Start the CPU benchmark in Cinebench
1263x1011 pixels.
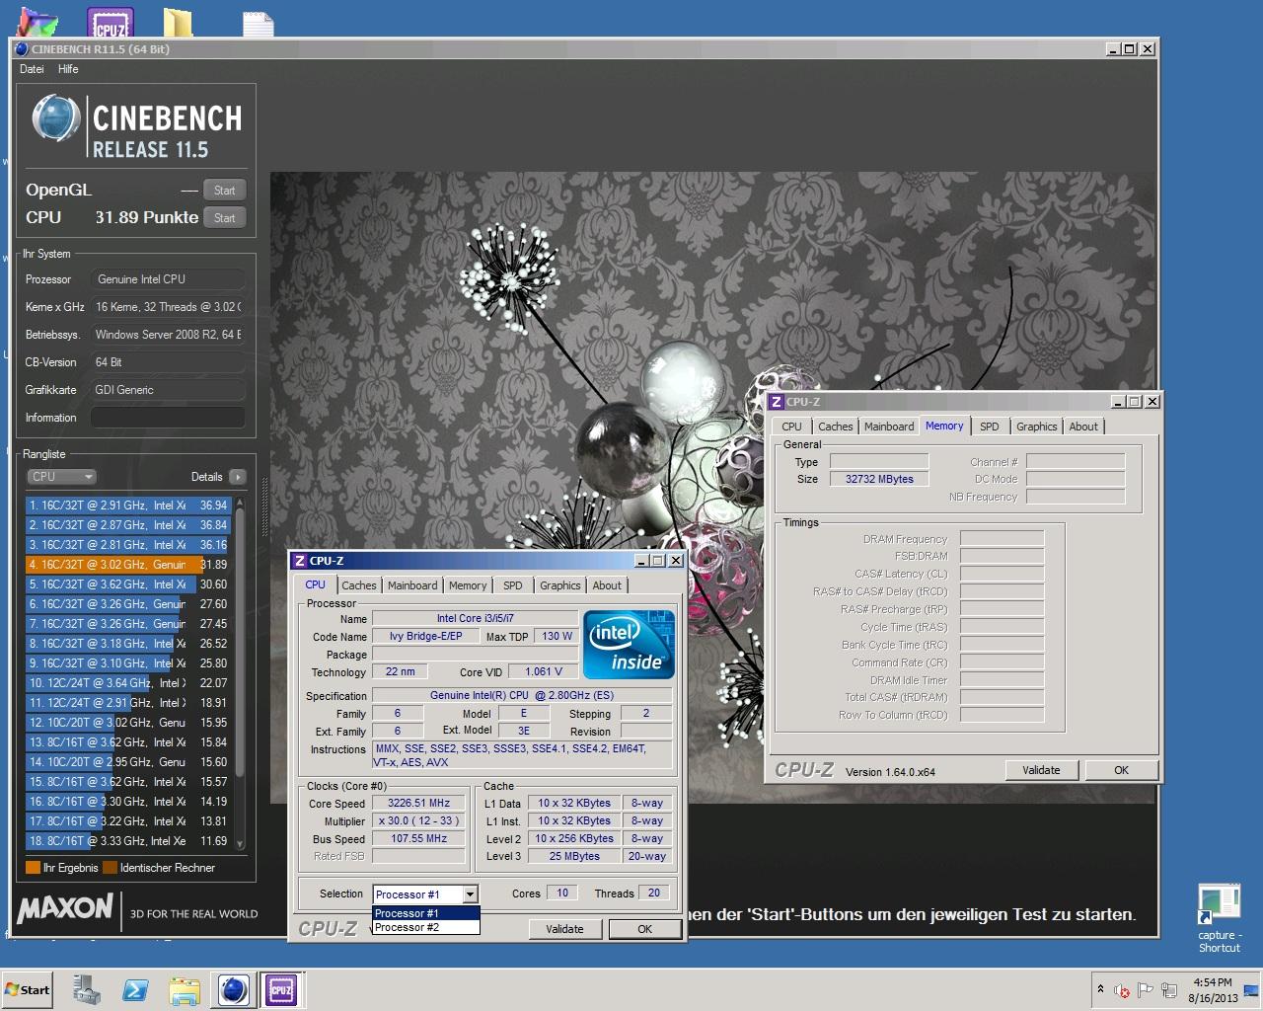pyautogui.click(x=224, y=218)
